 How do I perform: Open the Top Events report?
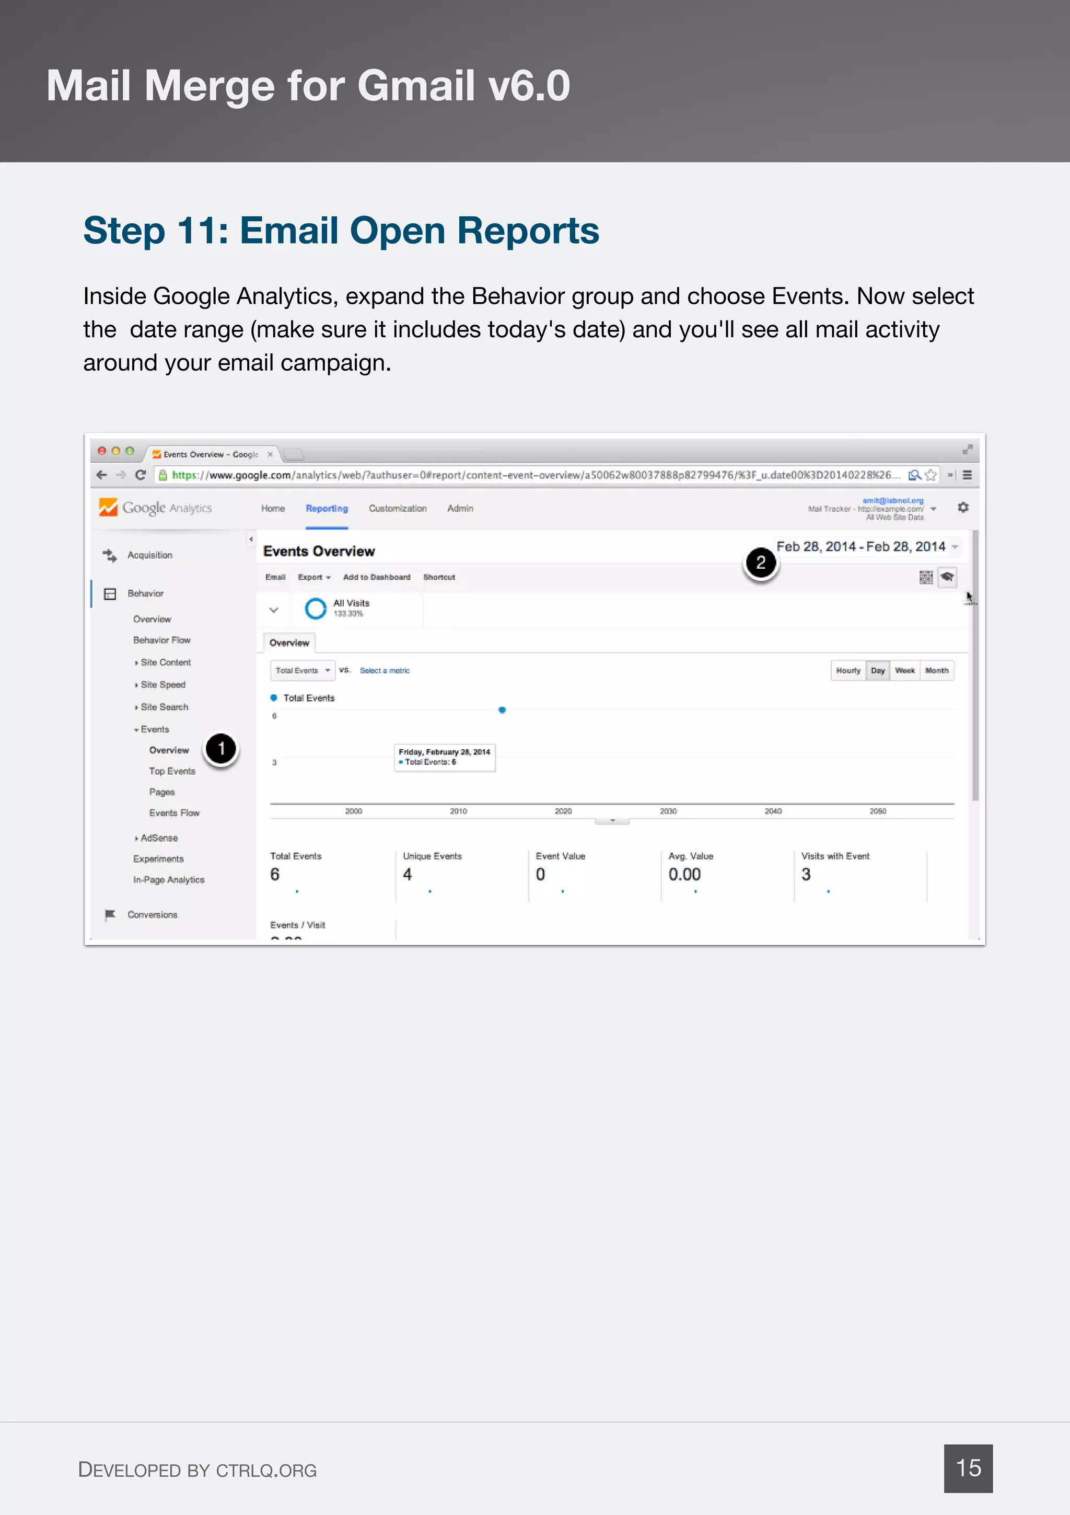pos(172,772)
